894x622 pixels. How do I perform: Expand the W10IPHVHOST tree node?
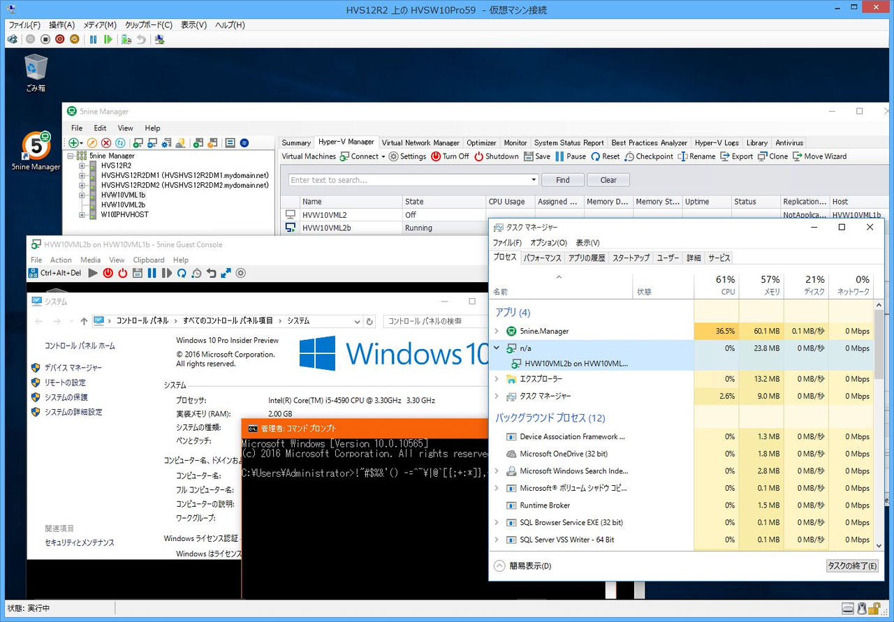click(x=82, y=214)
